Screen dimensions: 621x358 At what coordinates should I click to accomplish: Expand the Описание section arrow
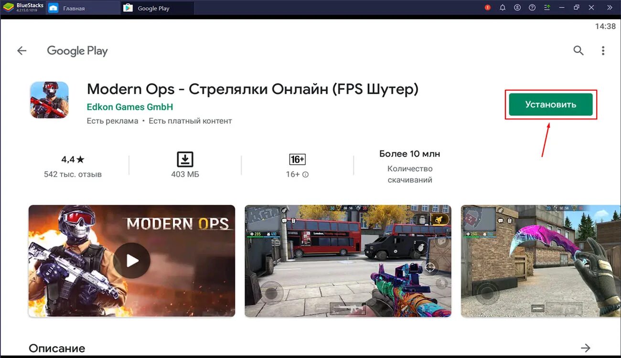pos(586,347)
